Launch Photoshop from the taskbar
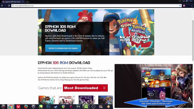Screen dimensions: 194x109 coord(48,107)
